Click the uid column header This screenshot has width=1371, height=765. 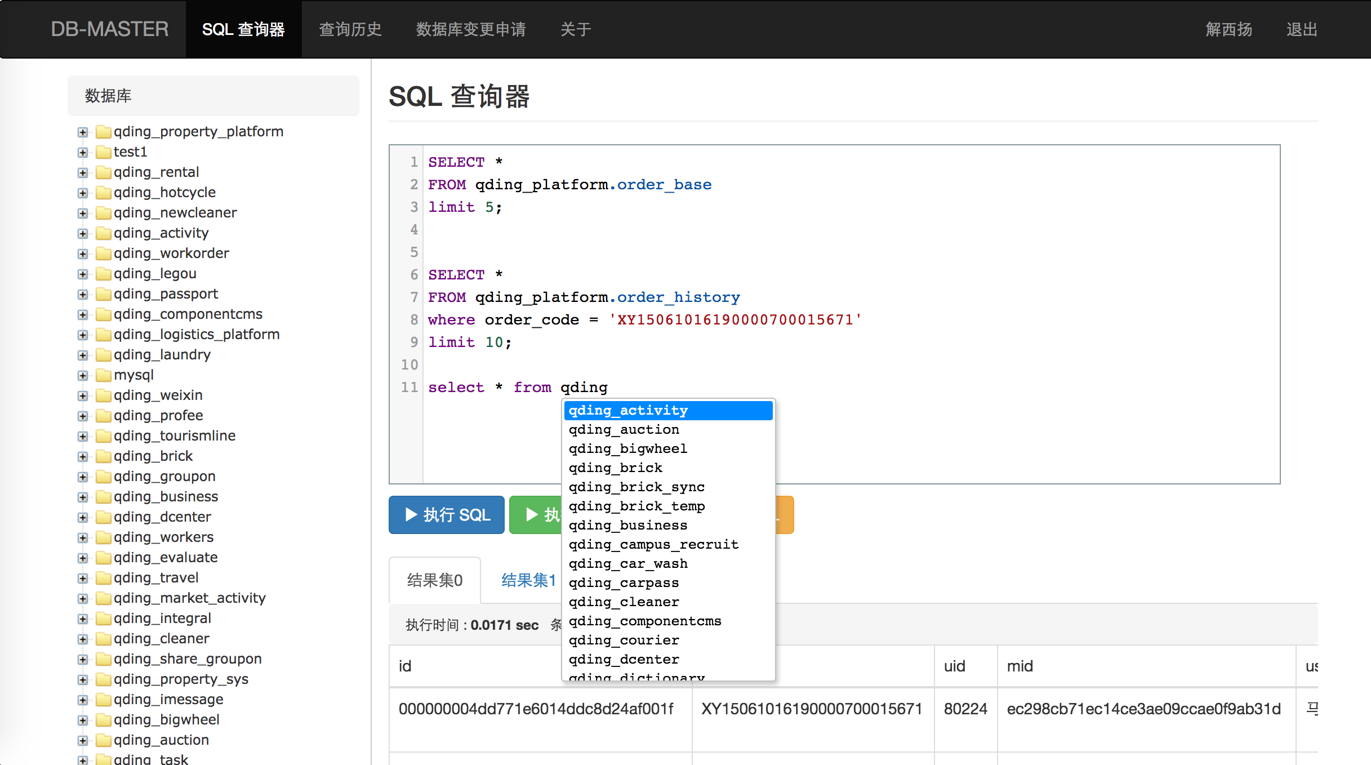pyautogui.click(x=955, y=666)
